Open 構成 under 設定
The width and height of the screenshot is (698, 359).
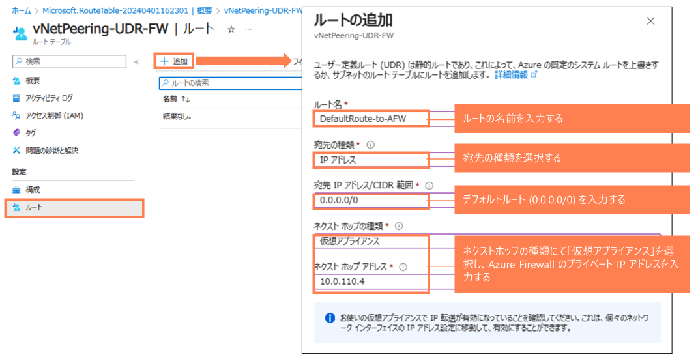tap(33, 190)
